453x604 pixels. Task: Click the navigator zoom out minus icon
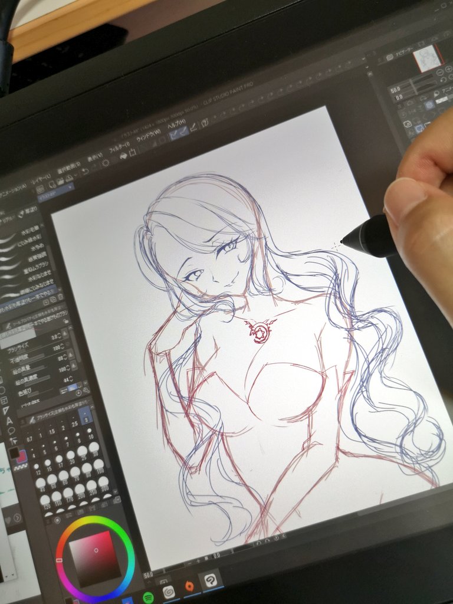coord(440,72)
